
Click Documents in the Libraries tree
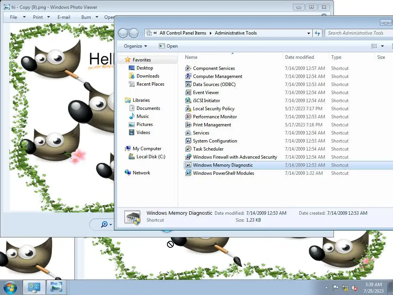[148, 108]
